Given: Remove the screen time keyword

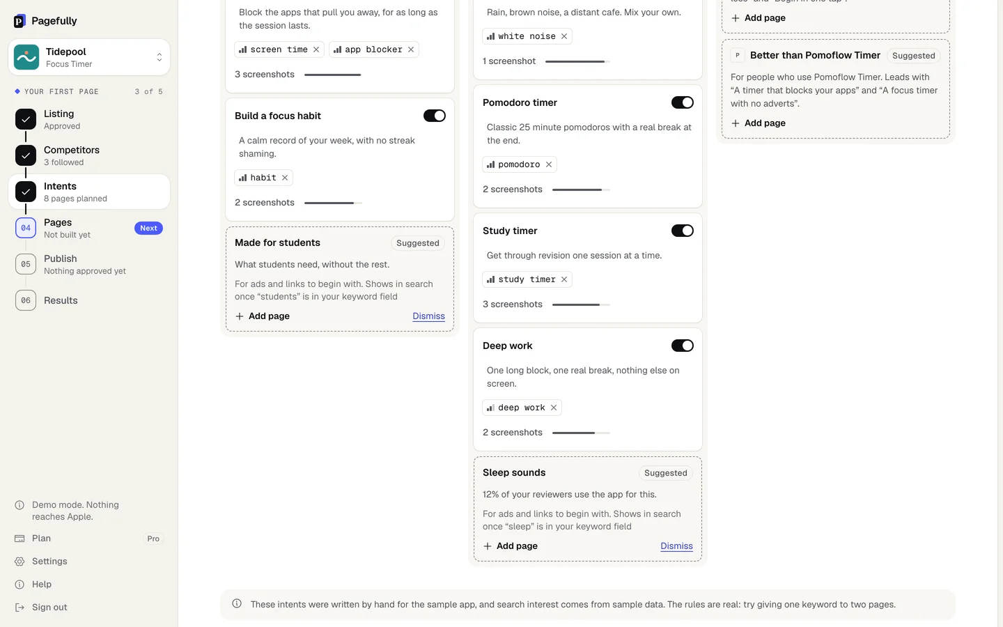Looking at the screenshot, I should pos(316,49).
